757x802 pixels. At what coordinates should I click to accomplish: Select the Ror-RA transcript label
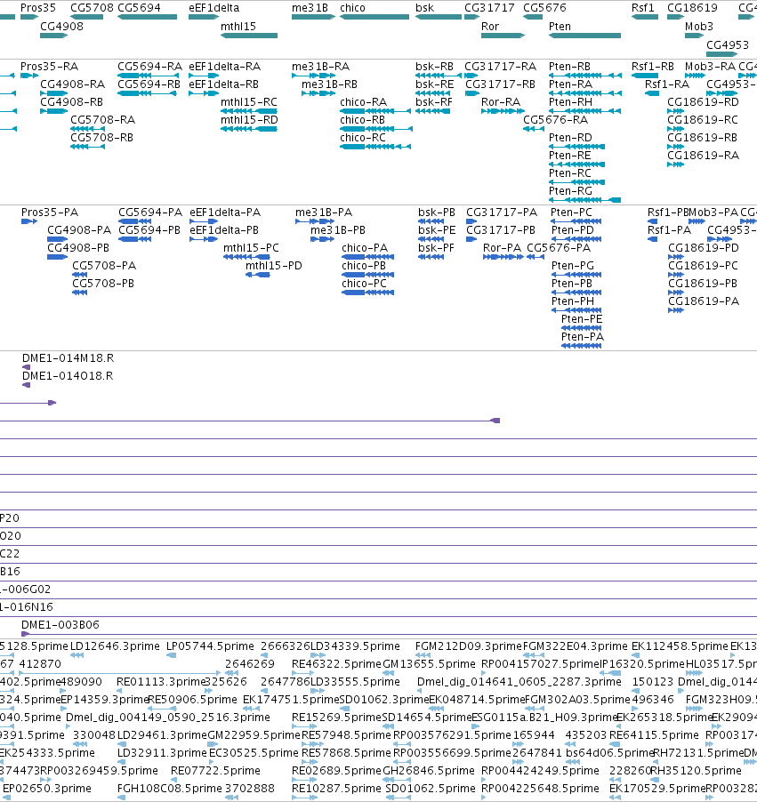[501, 101]
